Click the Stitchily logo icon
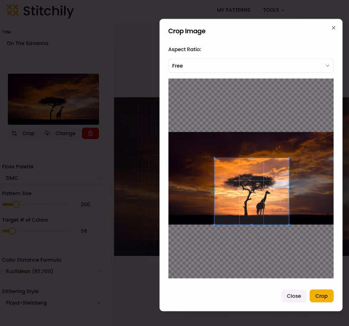Screen dimensions: 349x326 pos(13,10)
